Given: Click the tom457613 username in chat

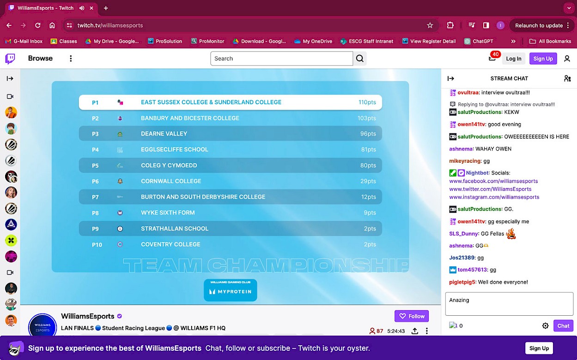Looking at the screenshot, I should pyautogui.click(x=472, y=270).
